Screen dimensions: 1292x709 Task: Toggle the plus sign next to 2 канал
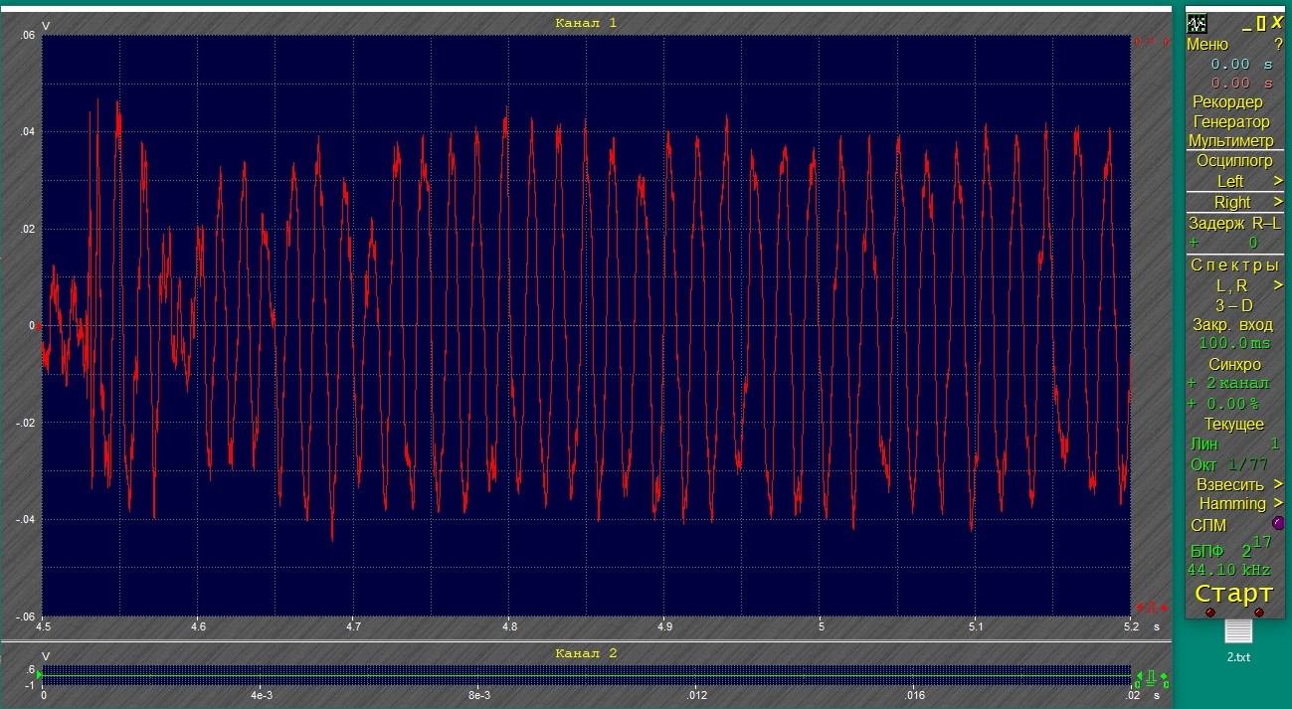(1193, 383)
